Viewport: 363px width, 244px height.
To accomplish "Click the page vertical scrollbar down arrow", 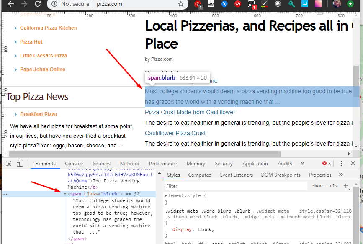I will [356, 146].
